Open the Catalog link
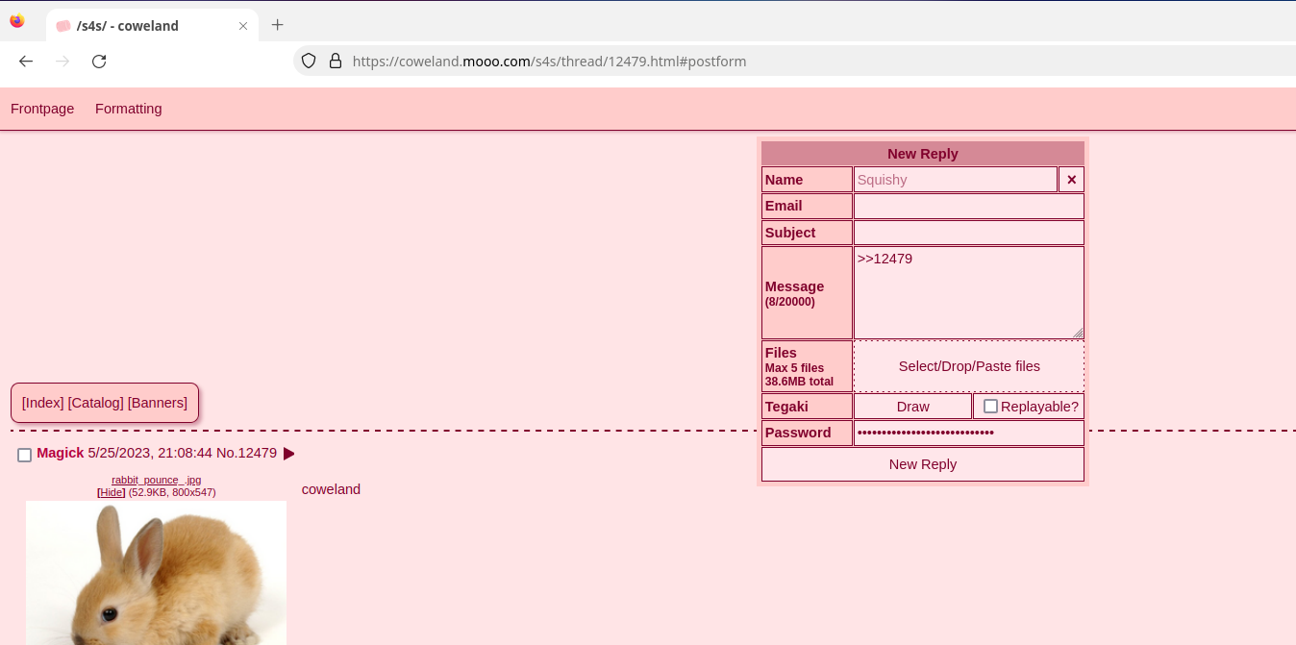The width and height of the screenshot is (1296, 645). click(x=95, y=403)
